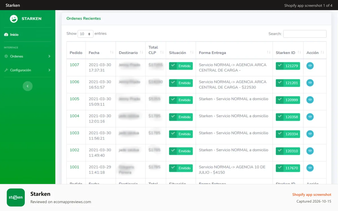Image resolution: width=338 pixels, height=211 pixels.
Task: View order 1002 with the eye icon
Action: tap(310, 151)
